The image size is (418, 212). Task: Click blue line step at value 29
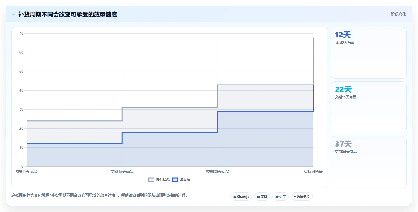[x=265, y=111]
